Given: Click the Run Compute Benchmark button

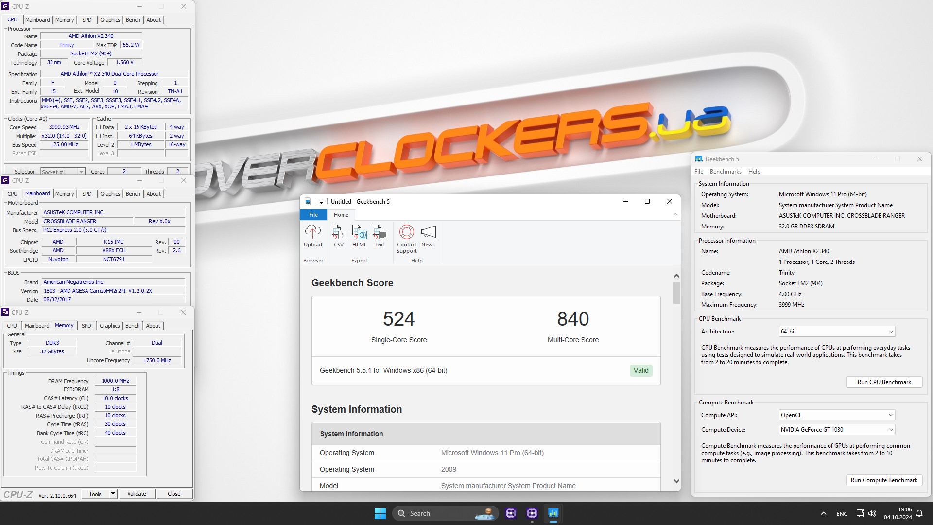Looking at the screenshot, I should click(884, 480).
